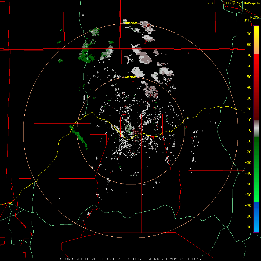Image resolution: width=261 pixels, height=261 pixels.
Task: Click the 90 value on velocity scale
Action: click(249, 34)
